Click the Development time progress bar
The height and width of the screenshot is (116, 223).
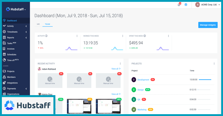click(x=205, y=80)
